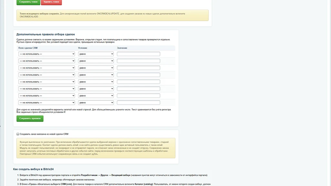Click the Дополнительные правила отбора сделок heading
Screen dimensions: 331x186
pyautogui.click(x=46, y=34)
